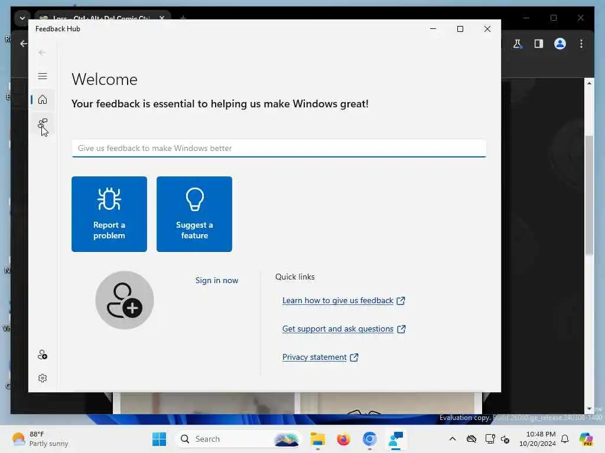605x453 pixels.
Task: Click the muted volume tray icon
Action: pyautogui.click(x=505, y=439)
